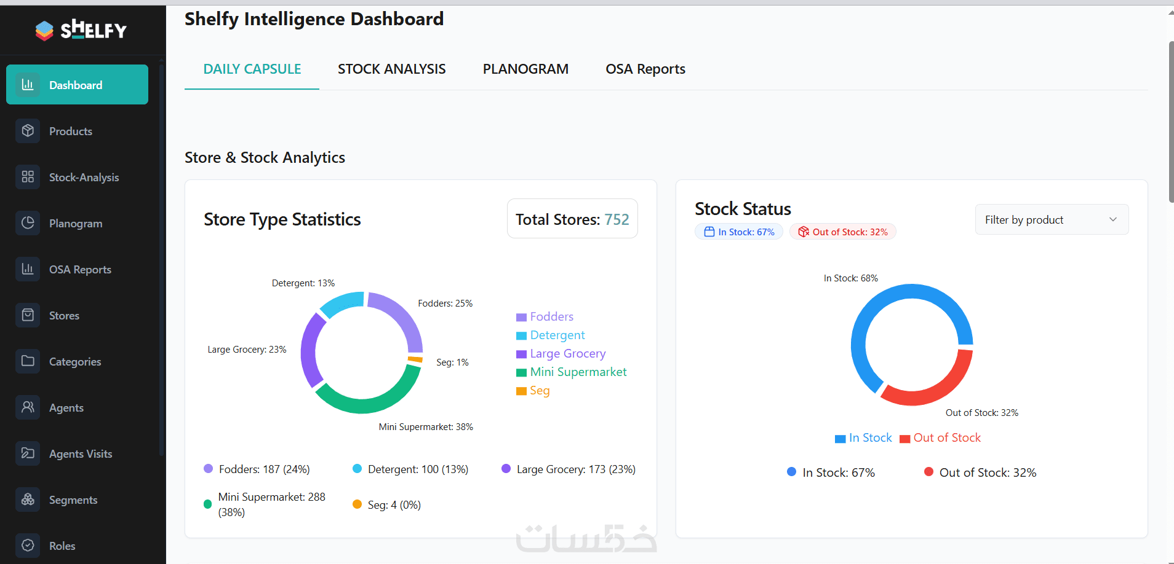Toggle the Mini Supermarket legend entry
1174x564 pixels.
click(571, 372)
